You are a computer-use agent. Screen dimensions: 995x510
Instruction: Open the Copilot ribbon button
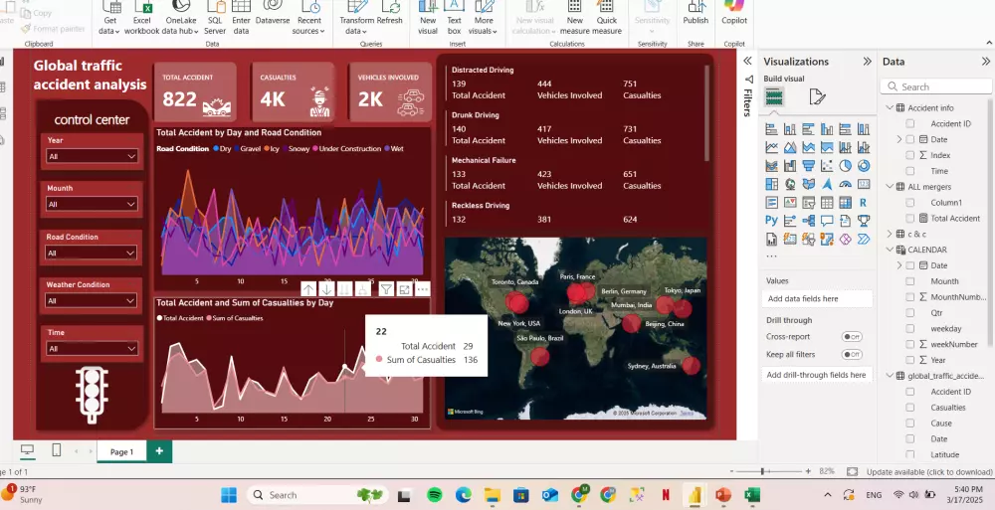[x=734, y=13]
